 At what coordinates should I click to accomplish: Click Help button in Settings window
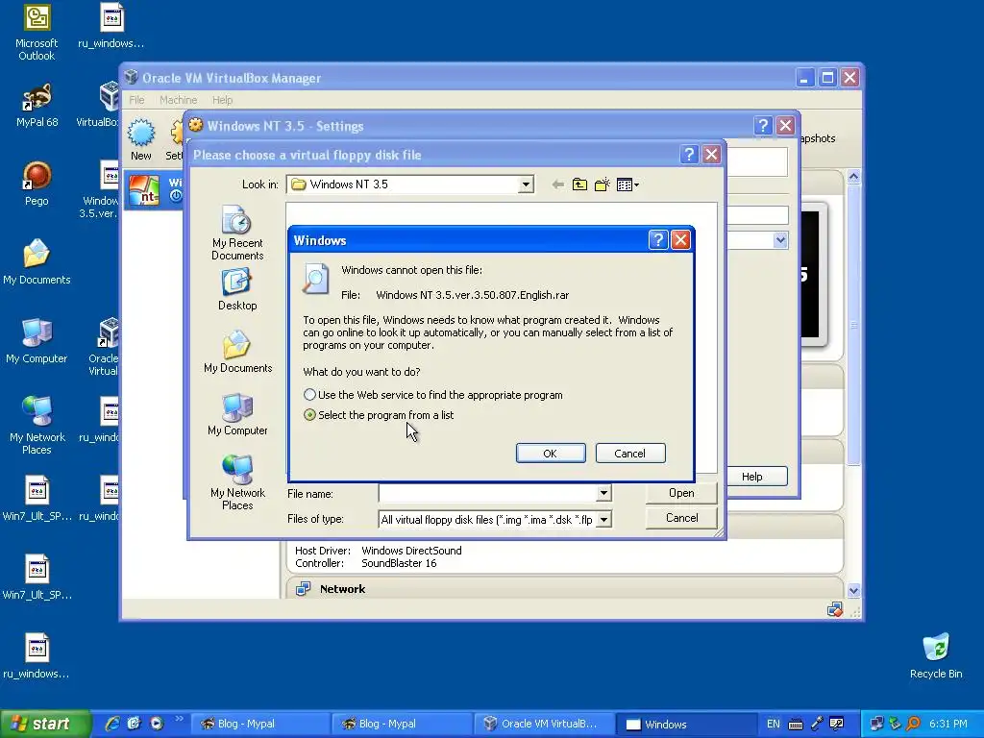(x=751, y=477)
